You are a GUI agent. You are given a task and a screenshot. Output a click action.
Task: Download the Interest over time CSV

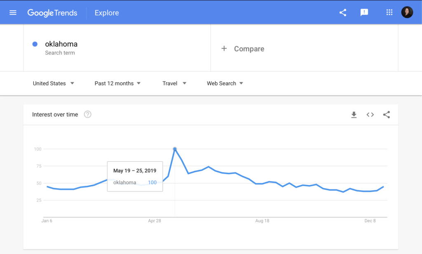(x=354, y=115)
